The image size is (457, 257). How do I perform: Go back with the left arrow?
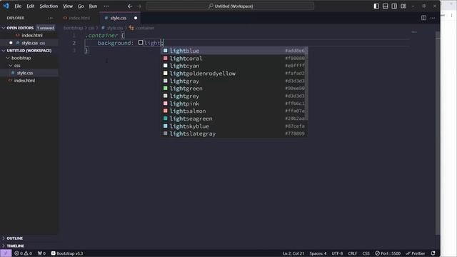coord(130,6)
